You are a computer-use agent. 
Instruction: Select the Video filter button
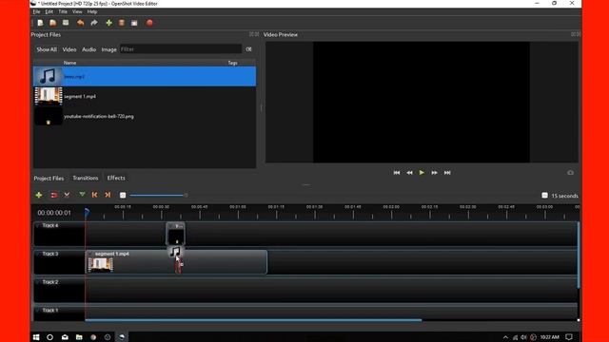click(69, 49)
